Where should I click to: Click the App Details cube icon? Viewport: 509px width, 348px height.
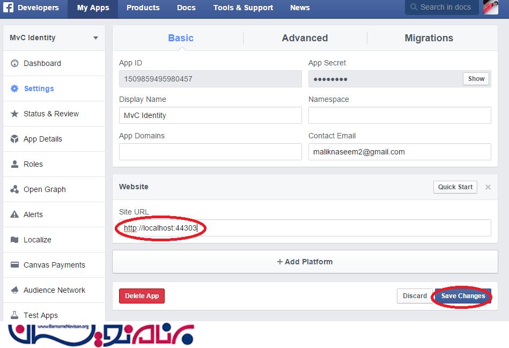coord(14,139)
